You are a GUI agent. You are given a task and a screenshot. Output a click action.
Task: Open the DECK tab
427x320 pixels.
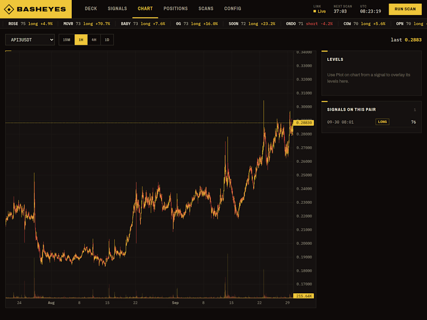click(x=91, y=9)
